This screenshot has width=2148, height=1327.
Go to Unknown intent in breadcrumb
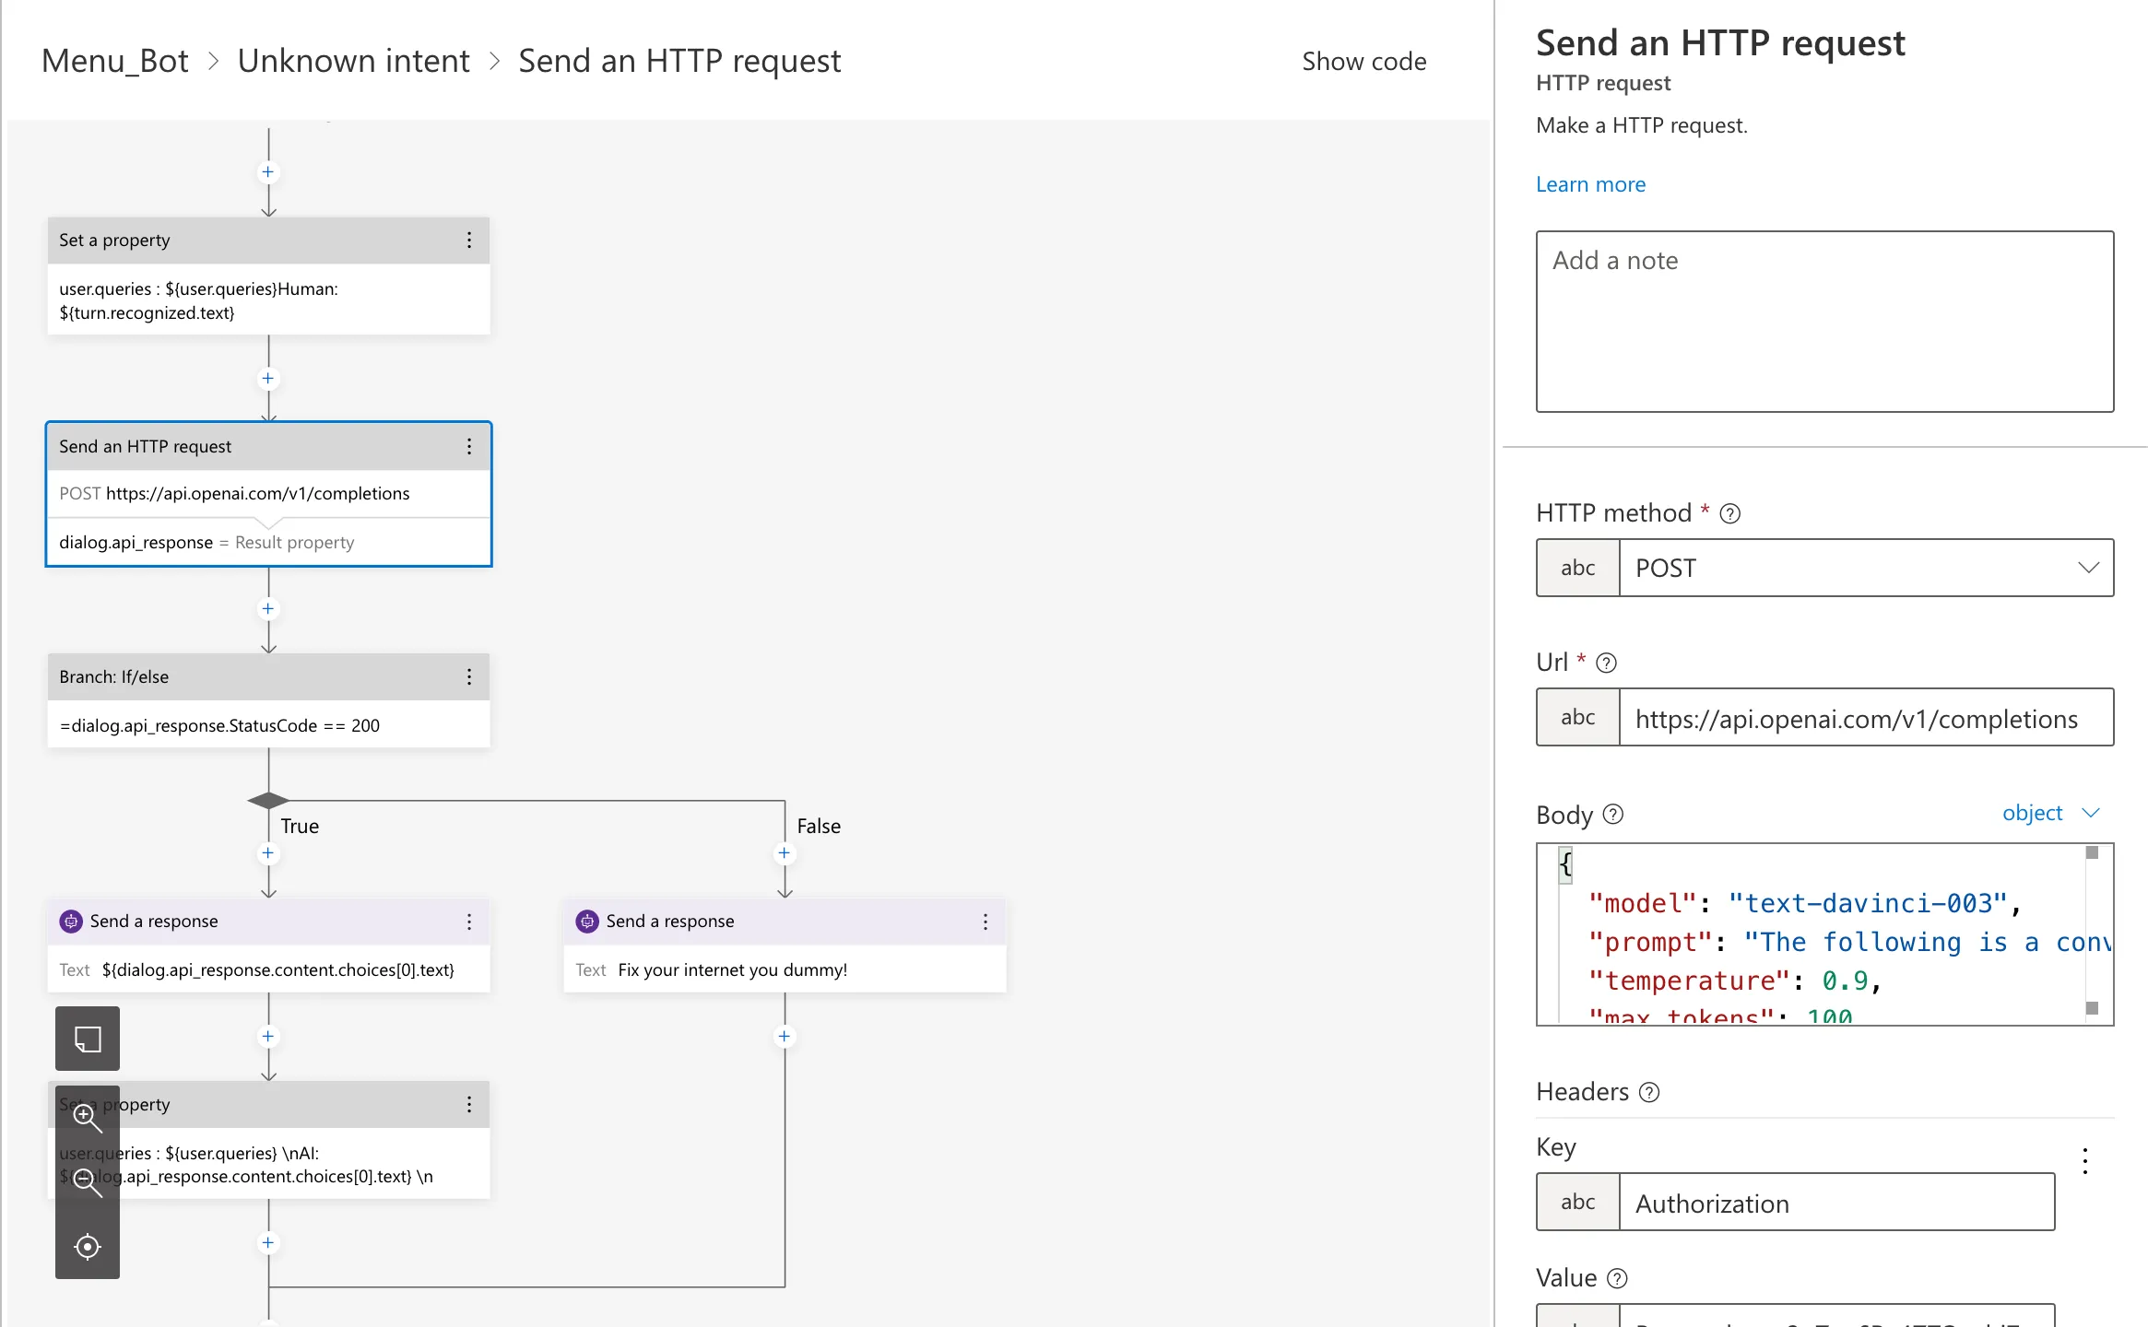(x=353, y=61)
